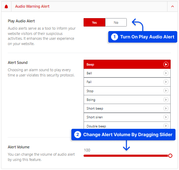Play the Short siren sound preview

click(x=166, y=117)
